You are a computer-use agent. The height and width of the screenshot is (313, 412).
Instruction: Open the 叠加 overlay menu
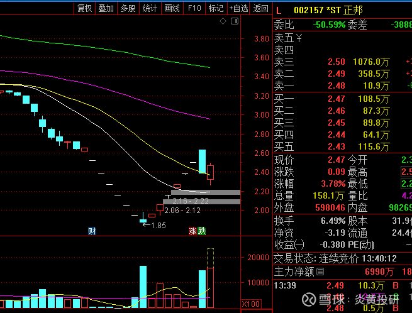pos(106,8)
